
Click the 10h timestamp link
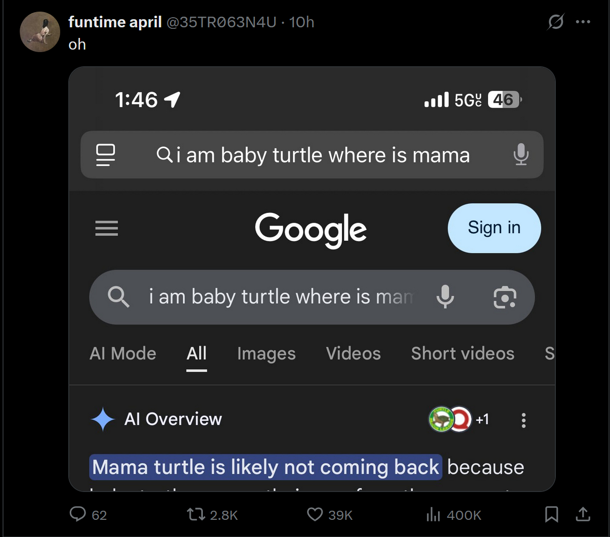click(x=301, y=22)
